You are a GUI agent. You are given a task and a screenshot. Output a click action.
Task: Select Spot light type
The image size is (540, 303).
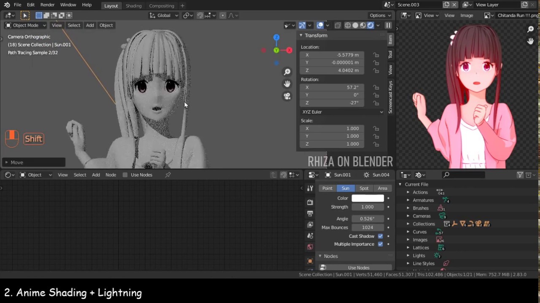(x=364, y=188)
